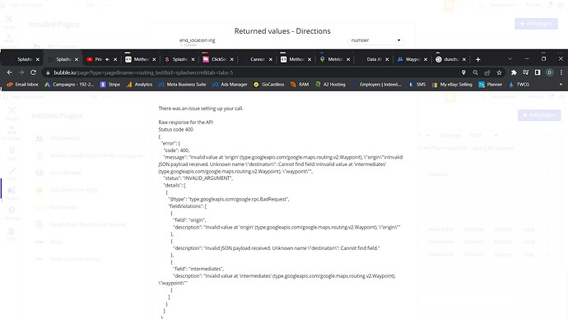The width and height of the screenshot is (568, 319).
Task: Expand the tab search chevron
Action: [x=510, y=59]
